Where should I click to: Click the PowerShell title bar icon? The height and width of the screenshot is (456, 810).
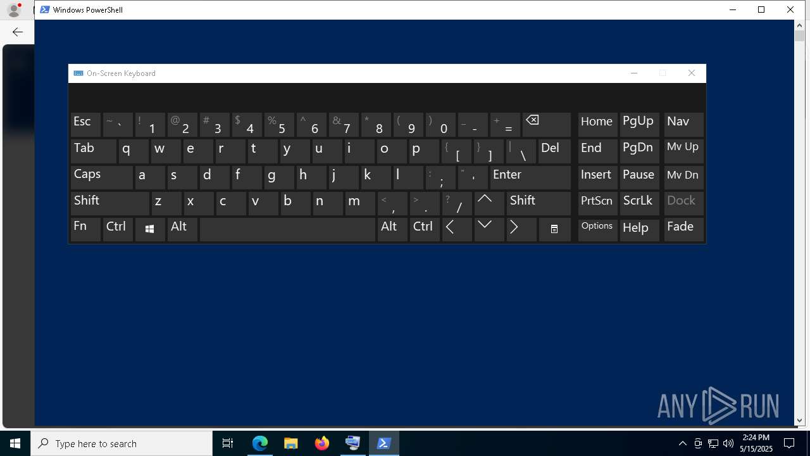45,9
